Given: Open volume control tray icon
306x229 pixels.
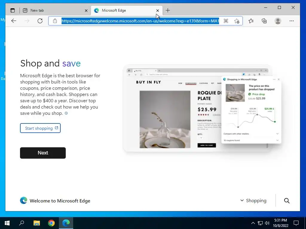Looking at the screenshot, I should 267,223.
